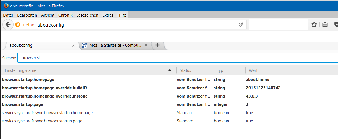This screenshot has height=139, width=338.
Task: Click the value 20151223140742
Action: point(263,88)
